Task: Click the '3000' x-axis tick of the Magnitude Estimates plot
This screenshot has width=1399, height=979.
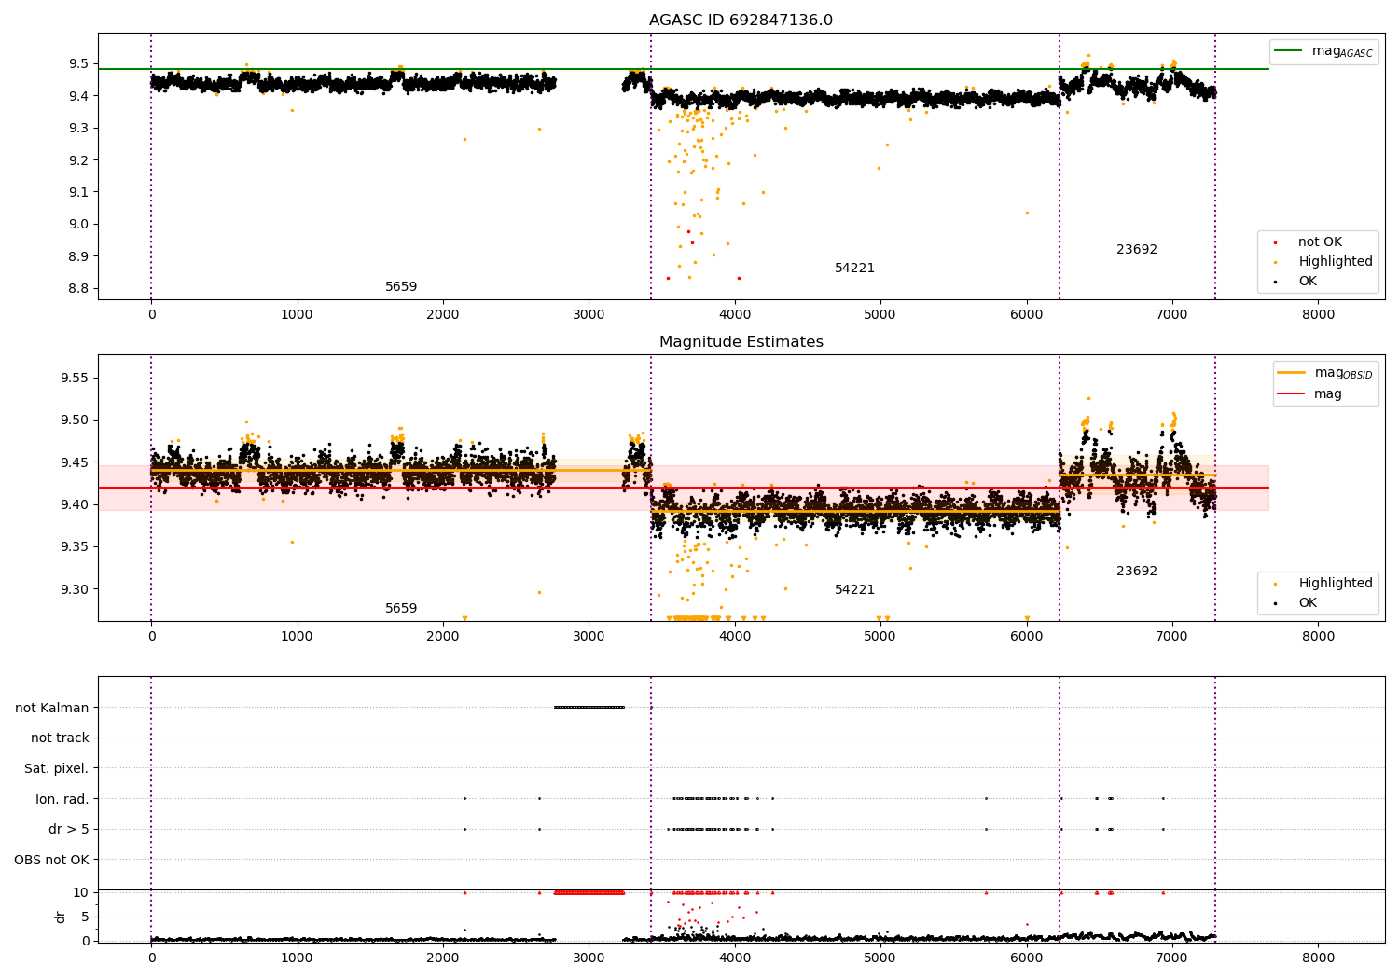Action: (x=589, y=637)
